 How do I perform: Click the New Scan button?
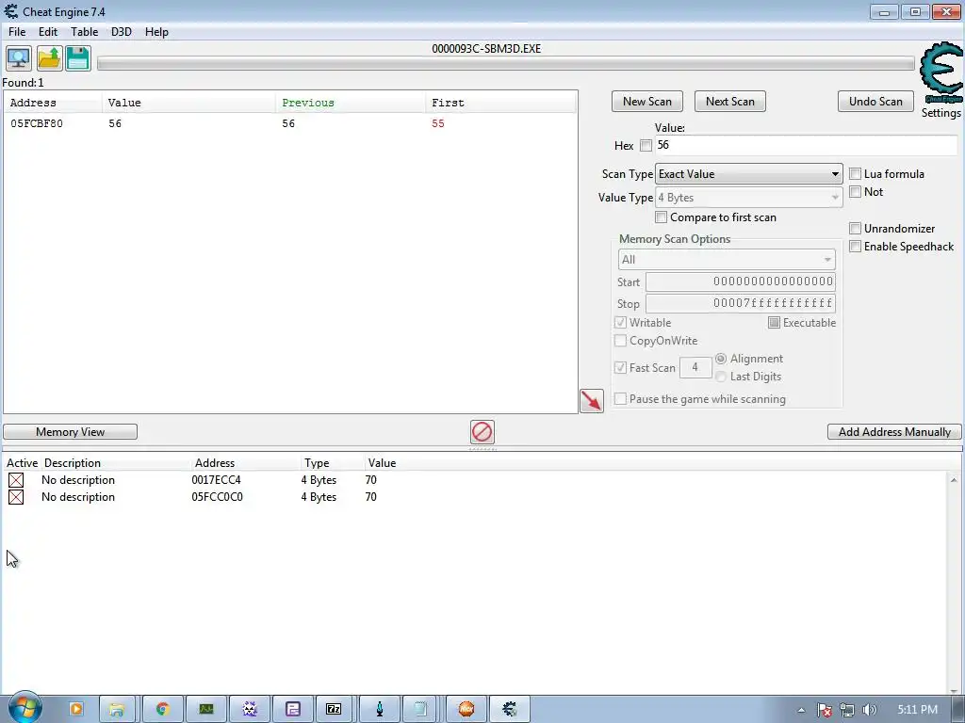646,102
